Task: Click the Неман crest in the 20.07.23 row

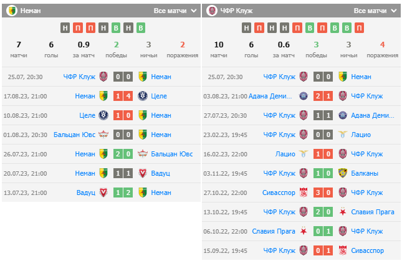Action: pyautogui.click(x=103, y=173)
